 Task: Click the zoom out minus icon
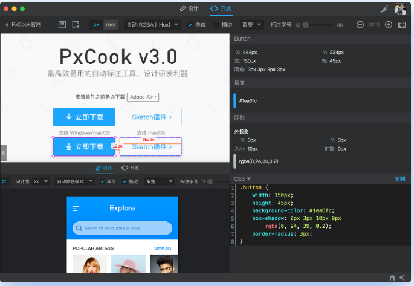pos(360,25)
